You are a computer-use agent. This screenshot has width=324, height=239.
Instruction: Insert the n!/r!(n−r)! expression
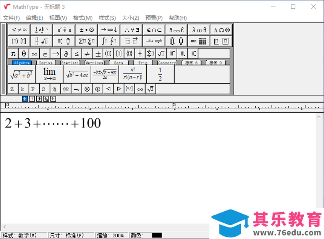133,74
